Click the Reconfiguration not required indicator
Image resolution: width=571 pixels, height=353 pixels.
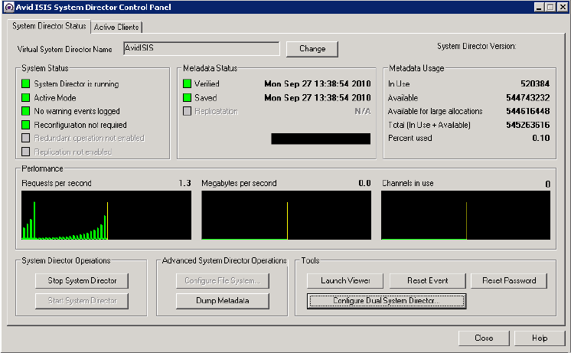[25, 125]
